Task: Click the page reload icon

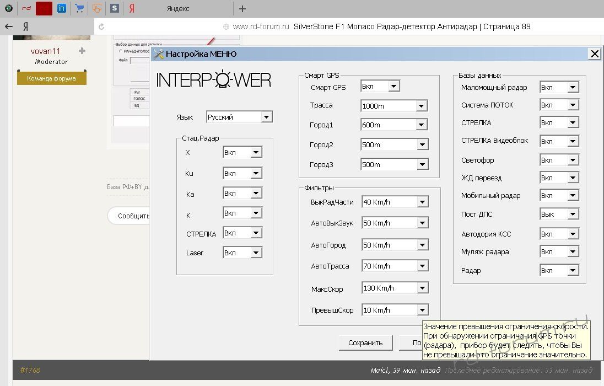Action: (100, 26)
